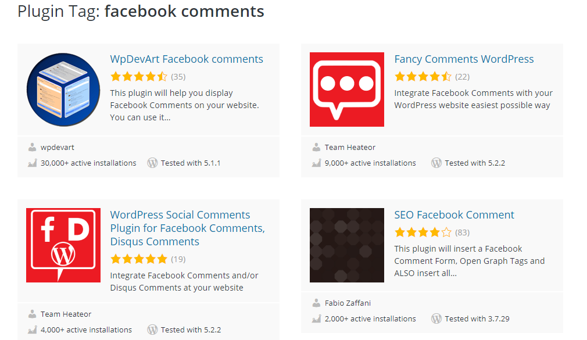Click the Fabio Zaffani author name
The image size is (587, 340).
348,303
